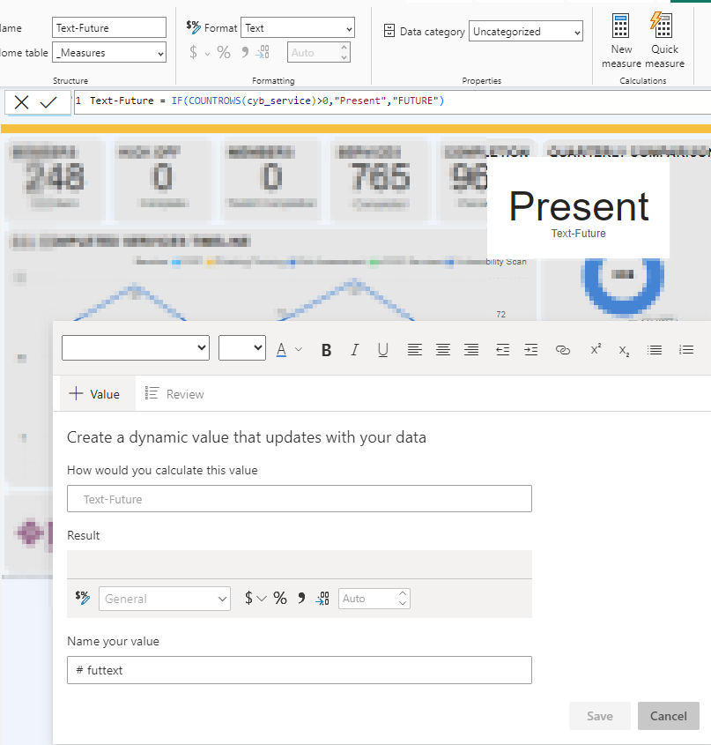Increase indent in editor toolbar
711x745 pixels.
click(531, 350)
